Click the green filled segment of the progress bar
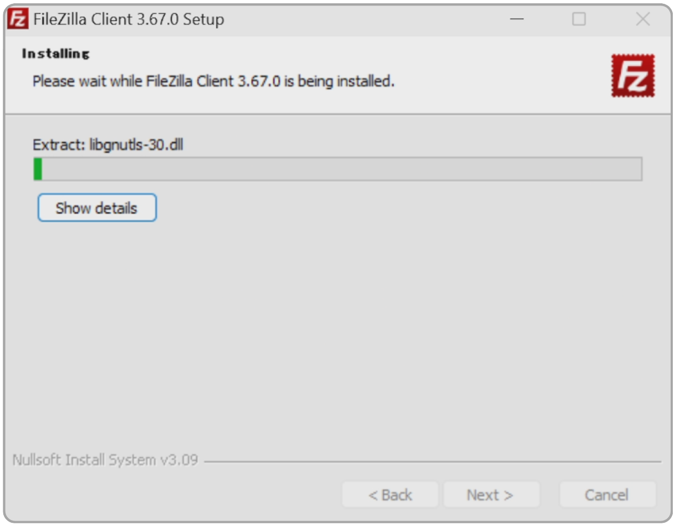 coord(38,169)
